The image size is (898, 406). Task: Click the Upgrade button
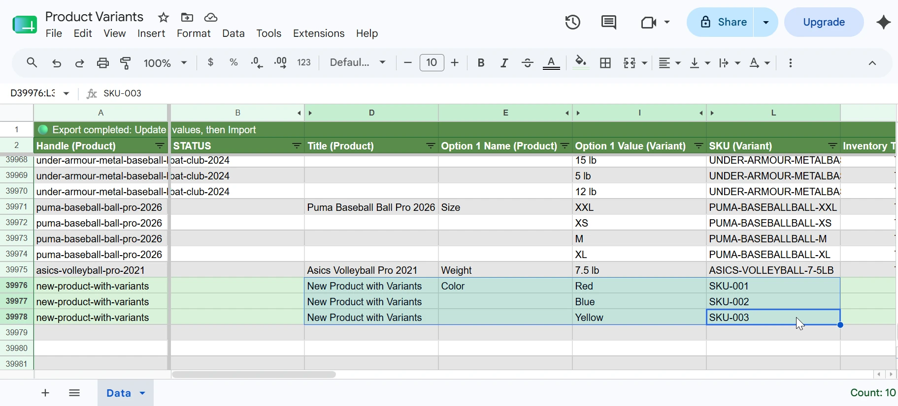(824, 22)
